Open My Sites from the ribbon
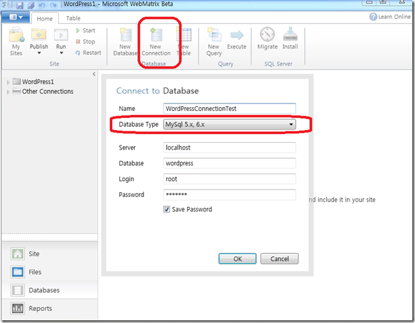The width and height of the screenshot is (415, 323). pyautogui.click(x=16, y=41)
